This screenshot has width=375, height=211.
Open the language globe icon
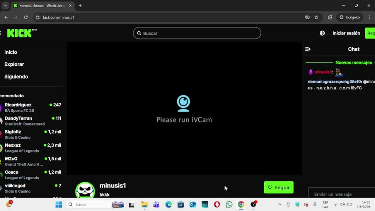[x=322, y=33]
